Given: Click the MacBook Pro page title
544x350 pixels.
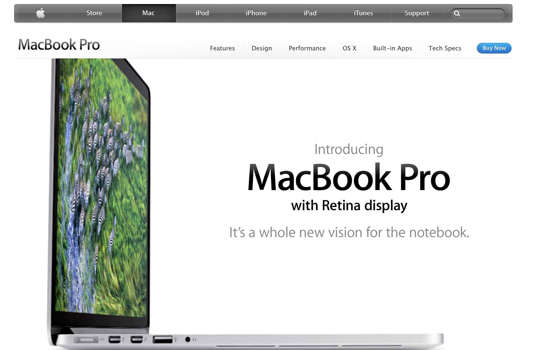Looking at the screenshot, I should click(x=59, y=45).
